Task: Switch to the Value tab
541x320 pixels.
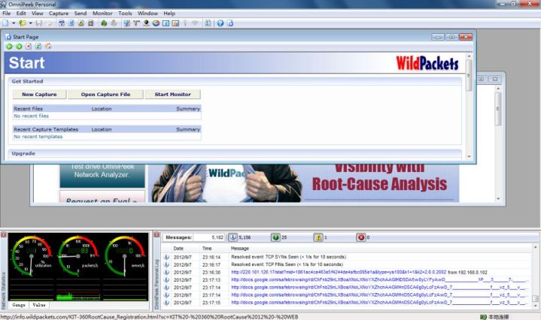Action: click(39, 305)
